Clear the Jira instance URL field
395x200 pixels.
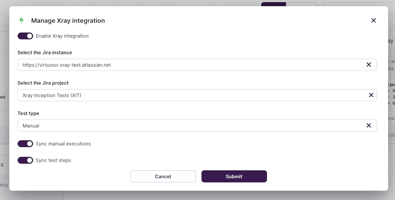tap(369, 65)
